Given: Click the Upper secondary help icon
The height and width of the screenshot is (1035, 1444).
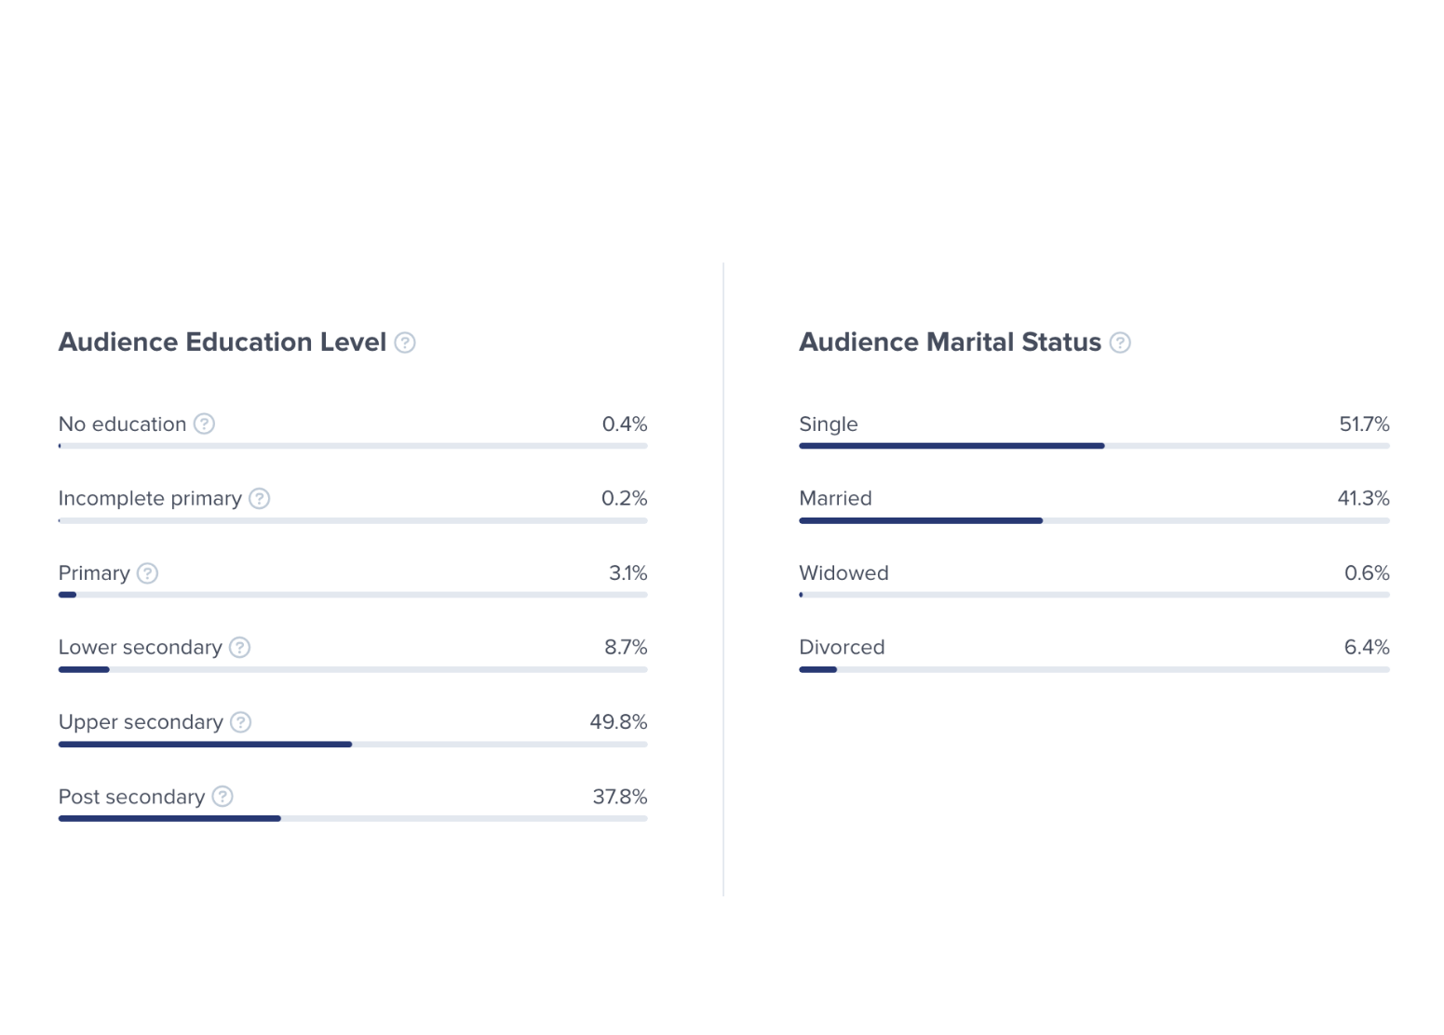Looking at the screenshot, I should (240, 722).
